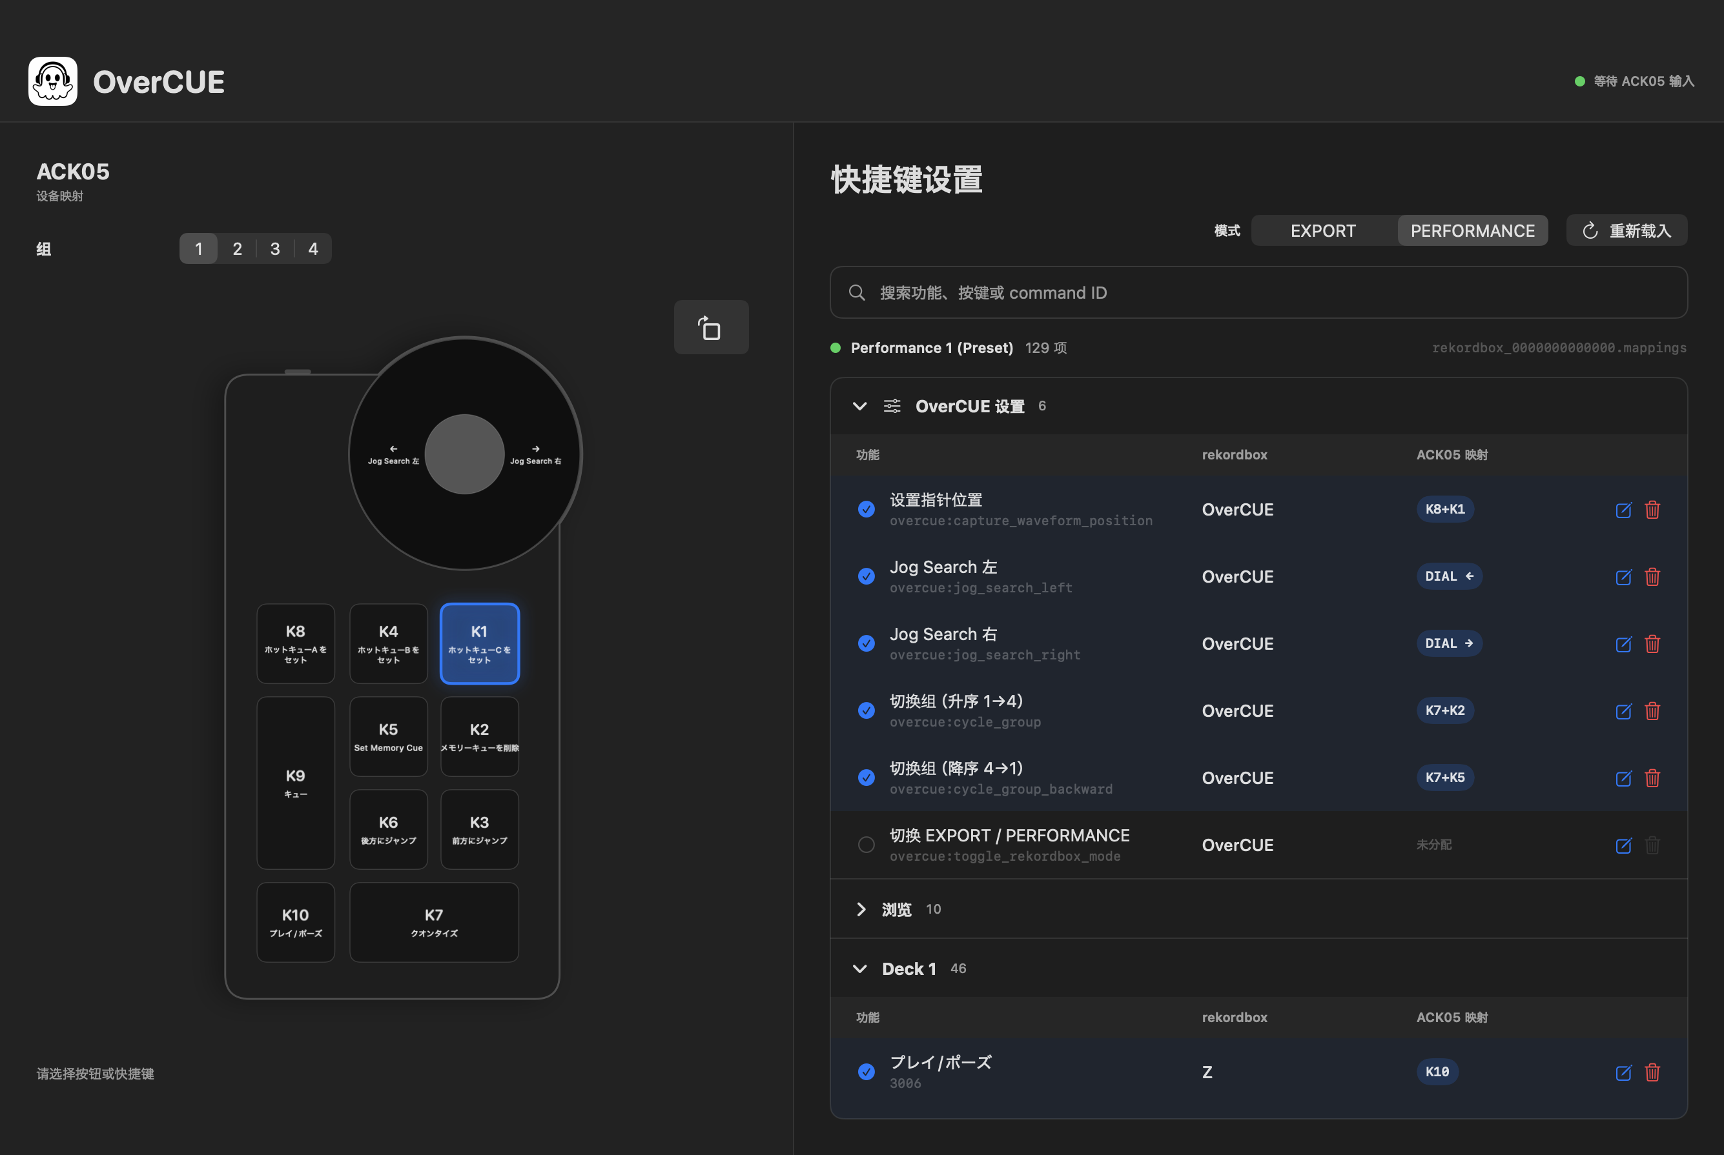The width and height of the screenshot is (1724, 1155).
Task: Toggle the Jog Search 左 checkbox
Action: [x=866, y=576]
